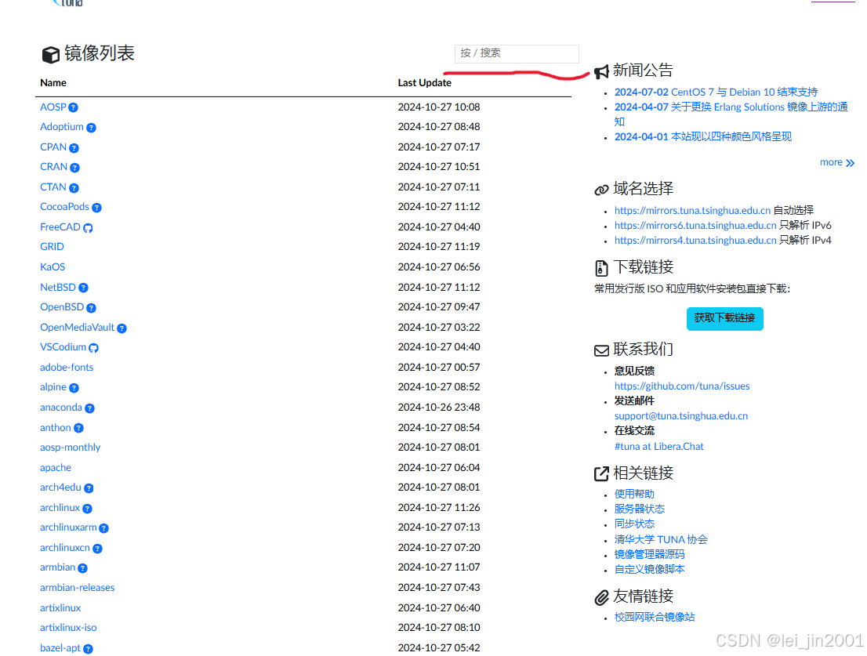Open the anthon help icon
867x656 pixels.
click(x=78, y=428)
